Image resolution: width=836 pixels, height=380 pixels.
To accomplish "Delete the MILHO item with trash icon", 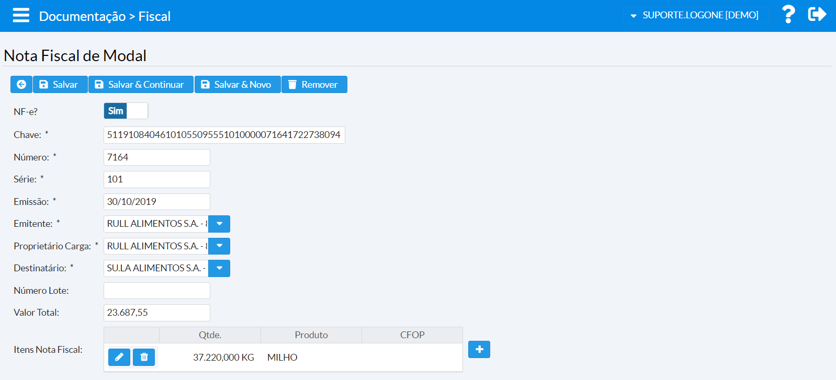I will (x=144, y=357).
